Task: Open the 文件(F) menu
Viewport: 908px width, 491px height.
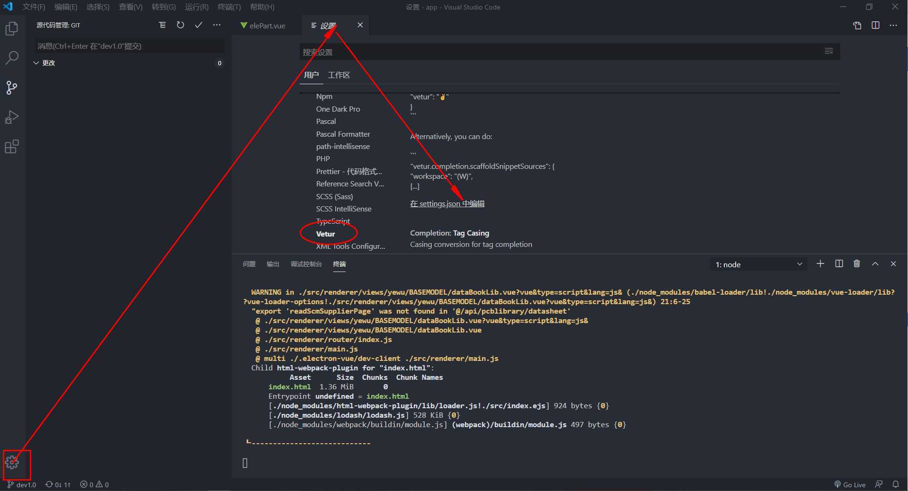Action: pos(34,7)
